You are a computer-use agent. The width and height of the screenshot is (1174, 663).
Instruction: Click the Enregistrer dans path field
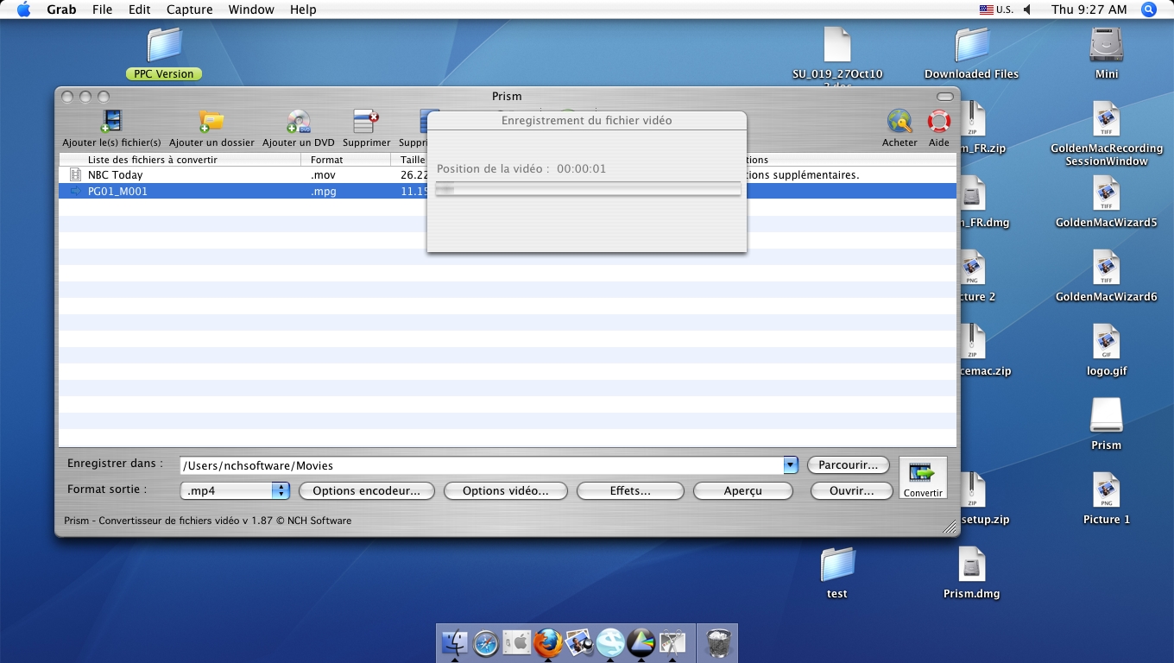[x=480, y=465]
